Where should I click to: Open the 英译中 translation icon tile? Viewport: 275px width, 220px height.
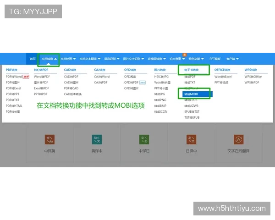pyautogui.click(x=97, y=139)
